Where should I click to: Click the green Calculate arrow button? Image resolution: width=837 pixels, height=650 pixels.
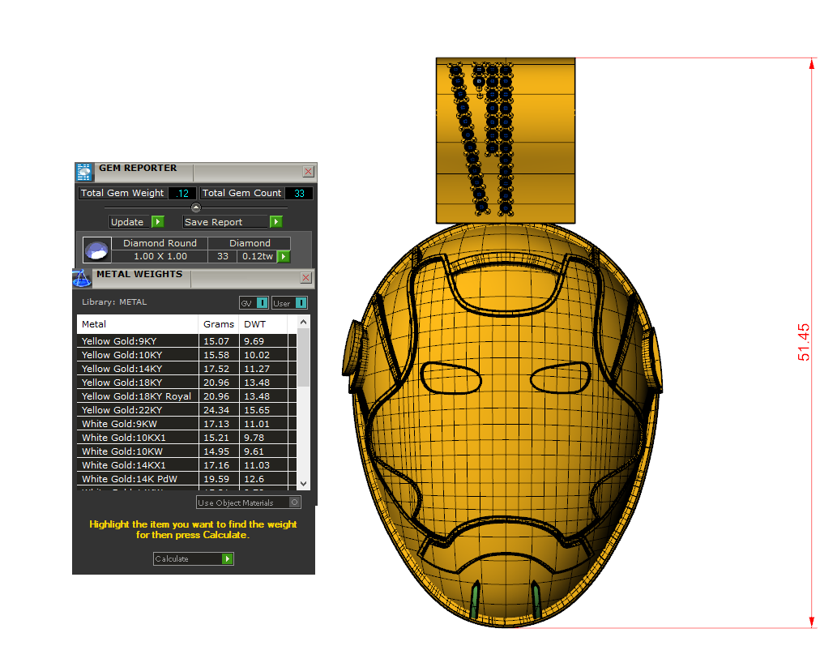[x=228, y=558]
